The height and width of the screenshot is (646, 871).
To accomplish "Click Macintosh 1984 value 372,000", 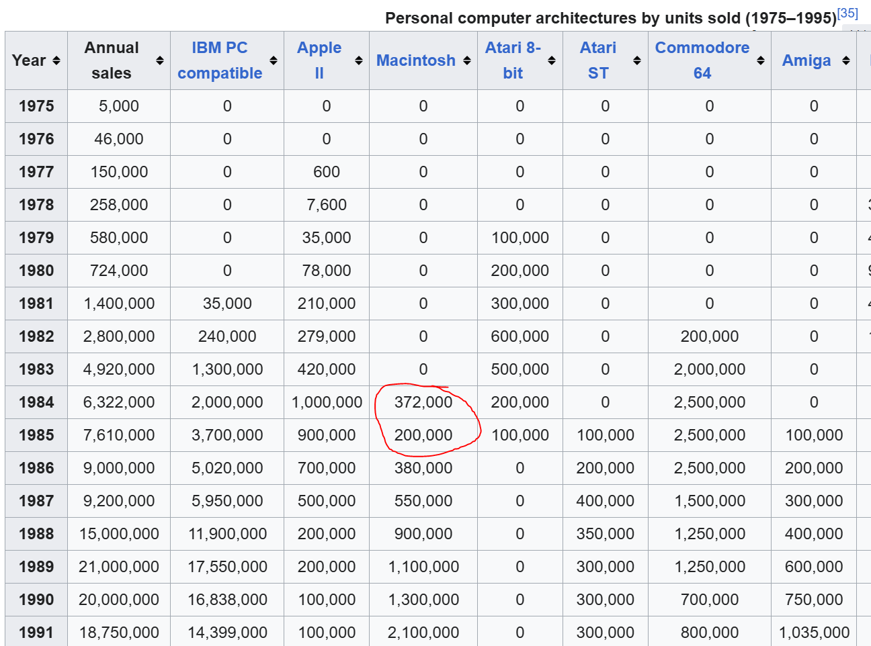I will (x=423, y=402).
